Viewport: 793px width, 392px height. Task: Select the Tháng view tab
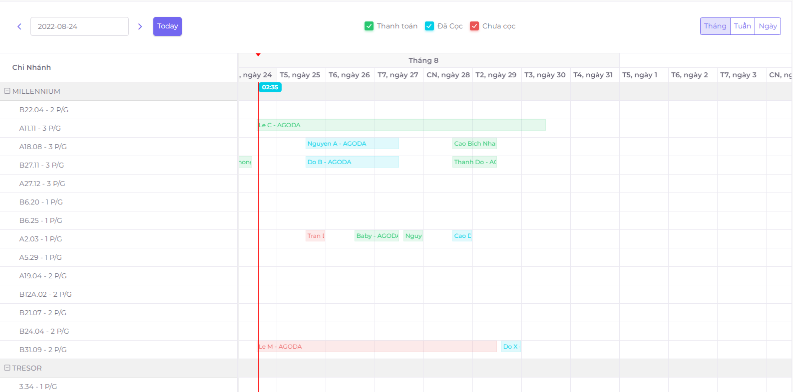[x=715, y=26]
